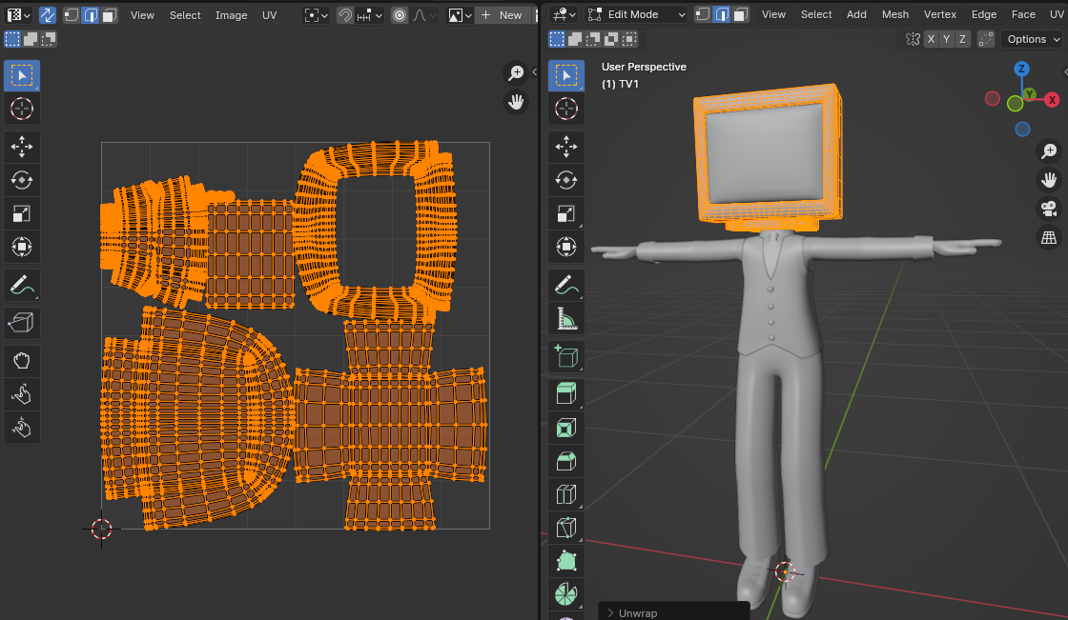The image size is (1068, 620).
Task: Enable vertex select mode in UV editor
Action: click(72, 15)
